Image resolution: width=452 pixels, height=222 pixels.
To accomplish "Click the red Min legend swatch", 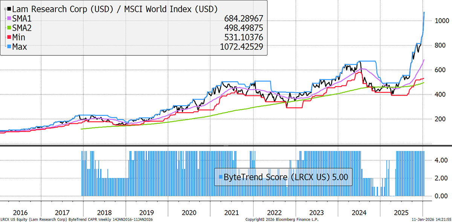I will pos(9,37).
